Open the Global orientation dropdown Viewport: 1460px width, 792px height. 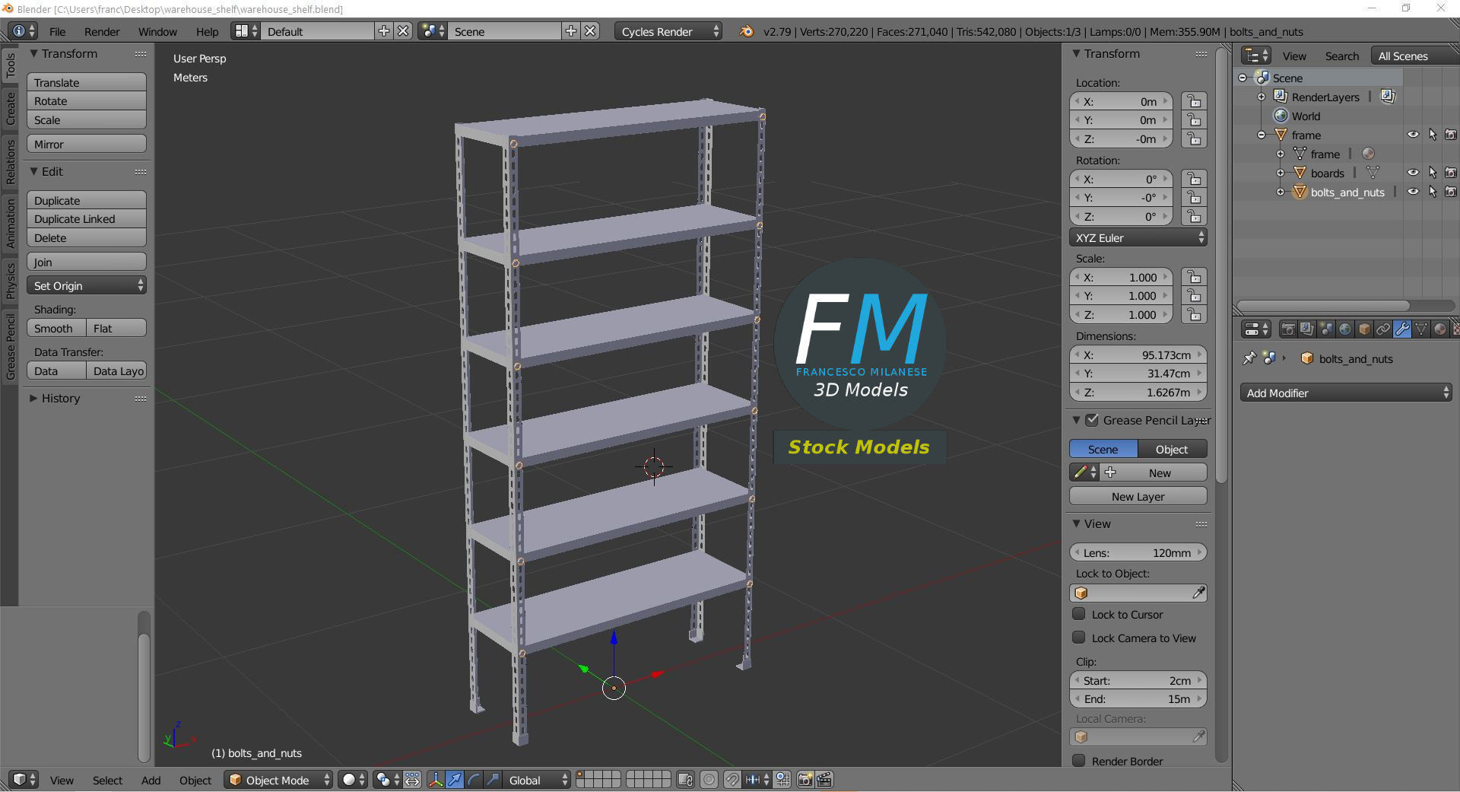click(x=538, y=780)
